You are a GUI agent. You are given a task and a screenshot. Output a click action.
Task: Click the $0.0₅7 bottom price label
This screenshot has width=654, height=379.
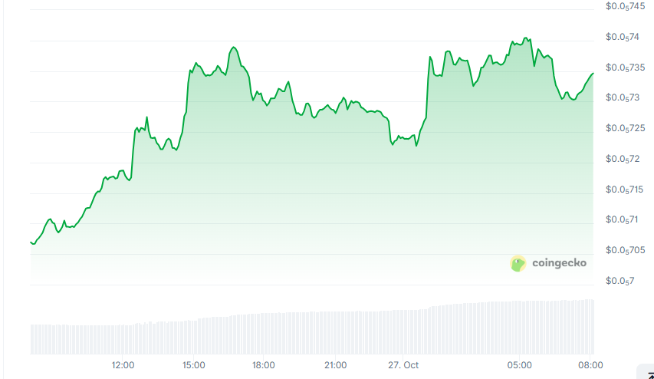click(619, 281)
